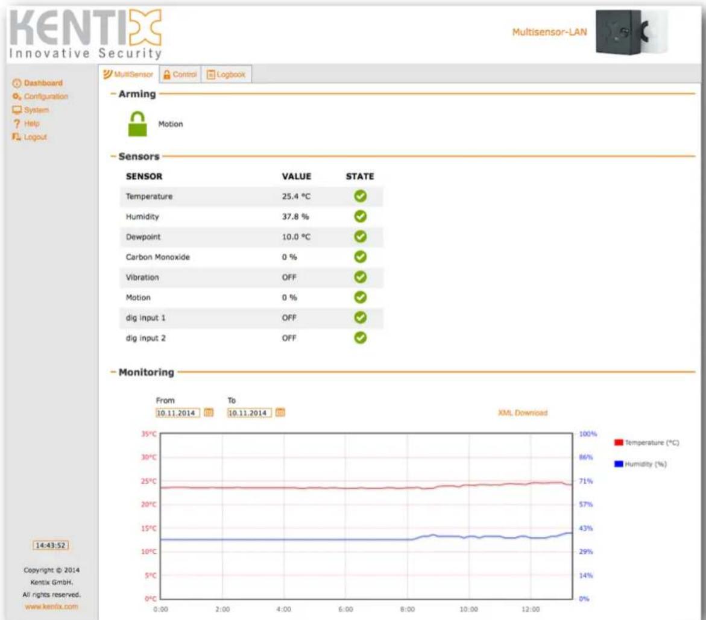
Task: Click the dig input 1 state icon
Action: pyautogui.click(x=360, y=318)
